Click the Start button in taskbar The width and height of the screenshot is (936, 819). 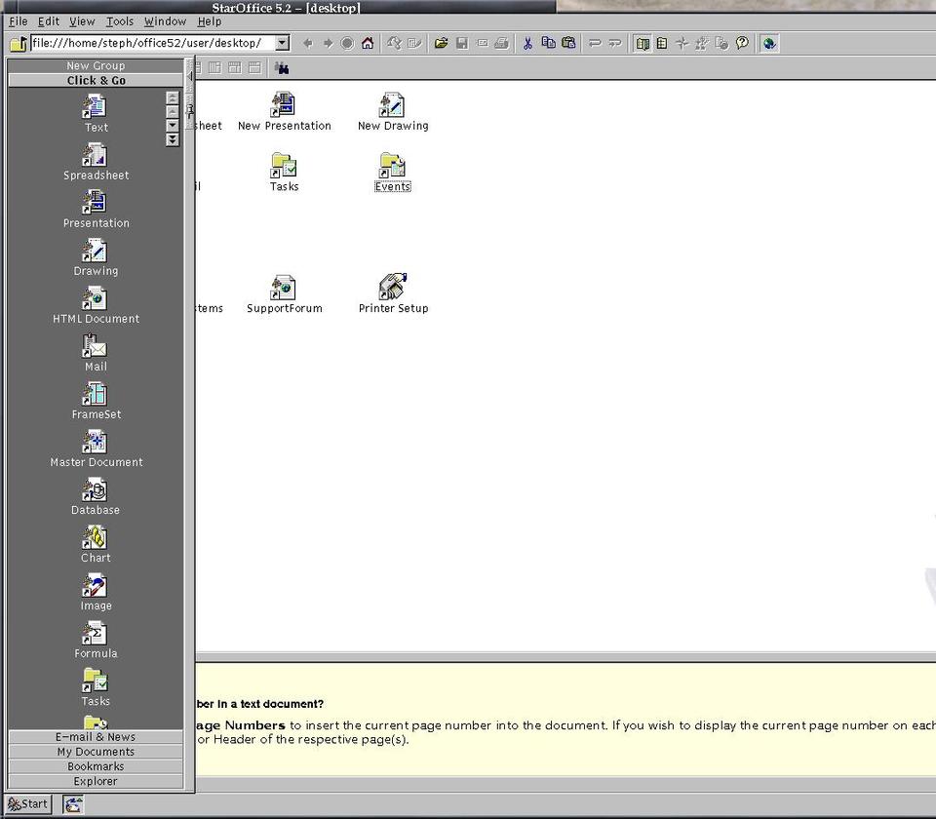pyautogui.click(x=28, y=804)
